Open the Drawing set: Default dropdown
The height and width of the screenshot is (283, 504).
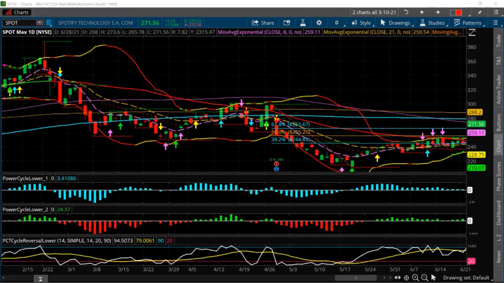pos(467,278)
